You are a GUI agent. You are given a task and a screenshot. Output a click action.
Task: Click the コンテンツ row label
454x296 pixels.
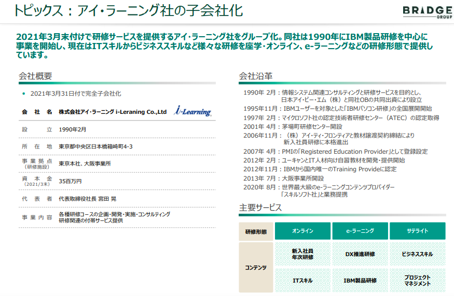point(256,268)
